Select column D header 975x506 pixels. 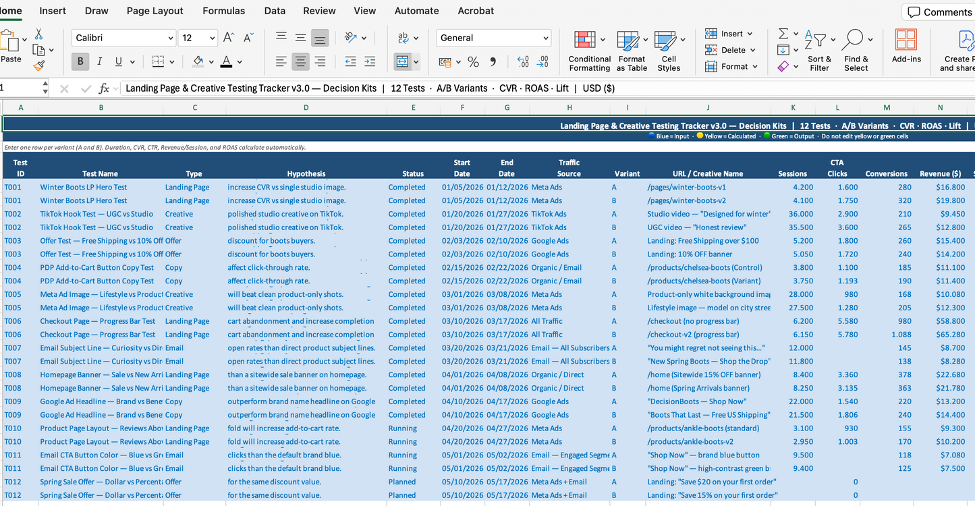coord(306,107)
